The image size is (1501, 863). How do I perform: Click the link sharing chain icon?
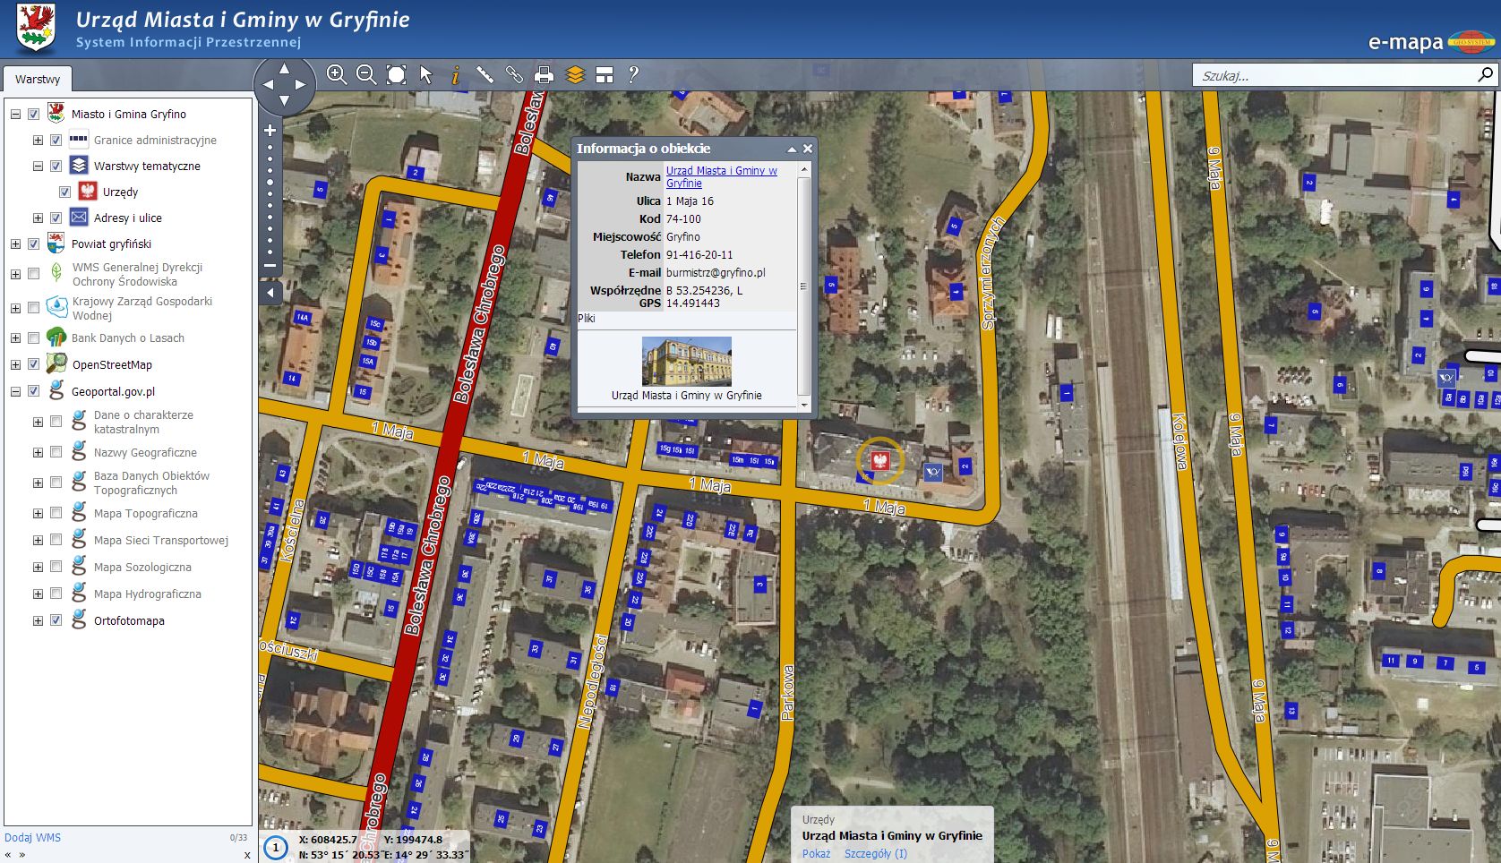tap(514, 75)
